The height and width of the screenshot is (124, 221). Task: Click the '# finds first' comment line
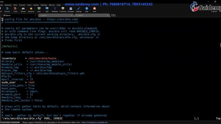(x=12, y=40)
